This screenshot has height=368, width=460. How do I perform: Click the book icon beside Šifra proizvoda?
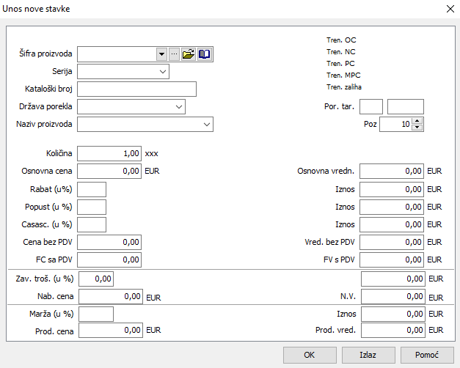tap(205, 54)
